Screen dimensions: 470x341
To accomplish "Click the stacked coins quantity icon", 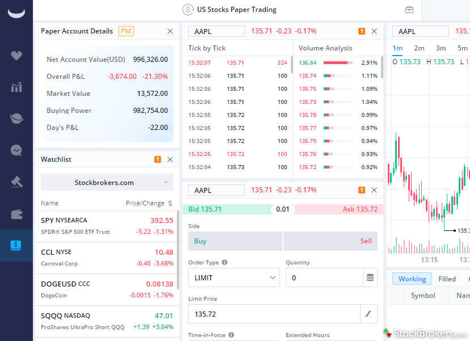I will [x=370, y=277].
